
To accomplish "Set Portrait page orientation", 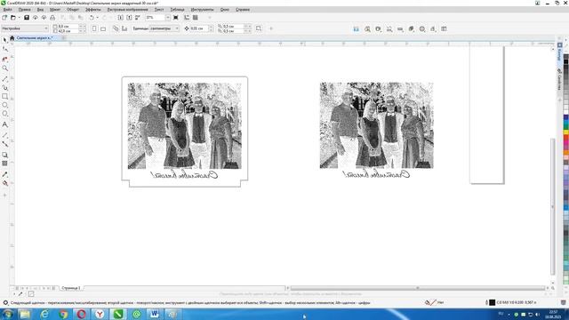I will tap(94, 28).
